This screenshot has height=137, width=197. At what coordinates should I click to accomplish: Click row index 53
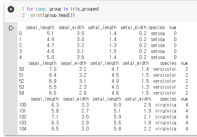[21, 87]
